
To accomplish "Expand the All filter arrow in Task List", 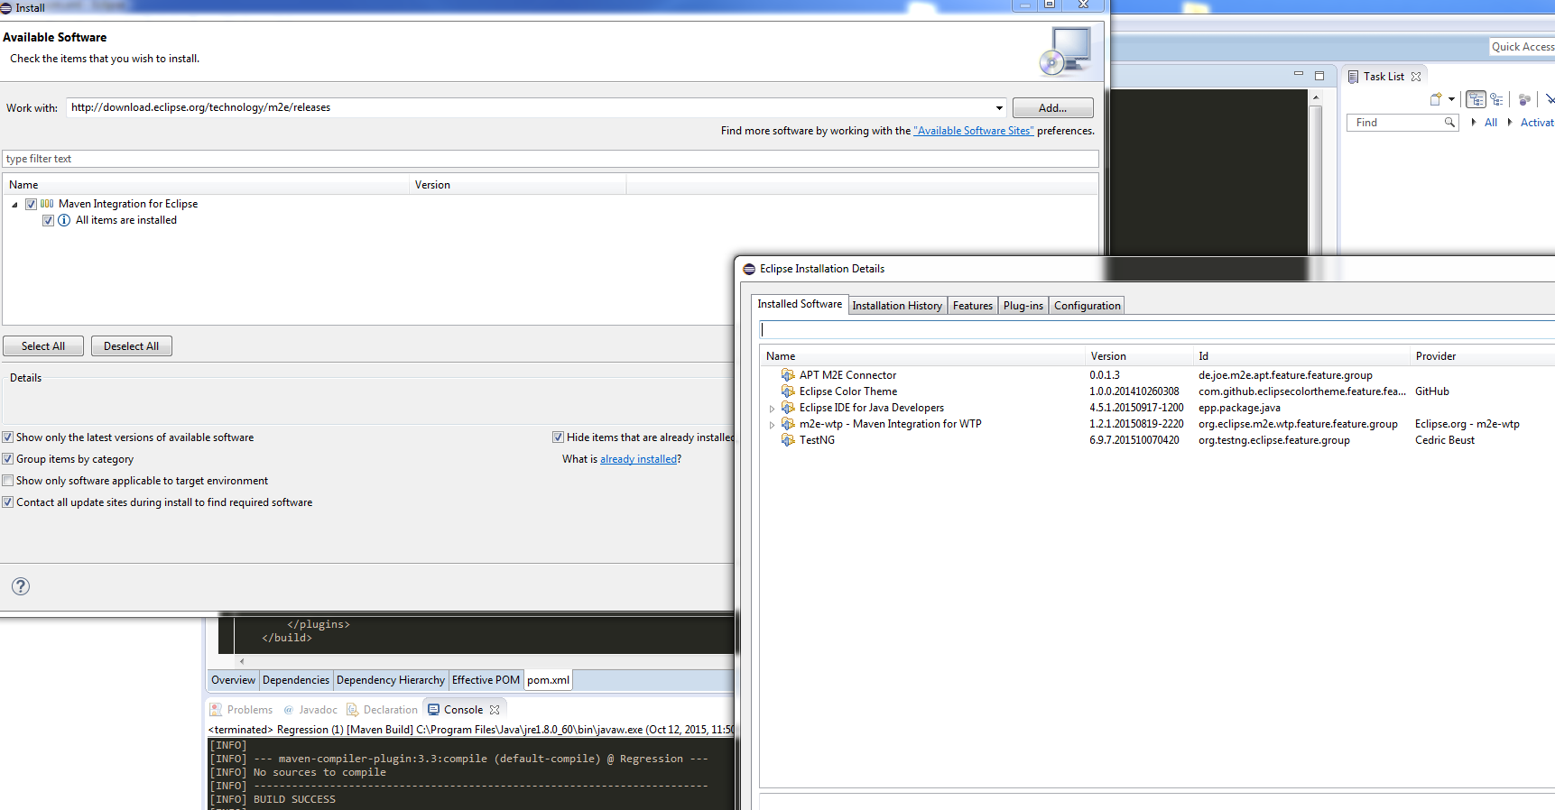I will click(1474, 123).
